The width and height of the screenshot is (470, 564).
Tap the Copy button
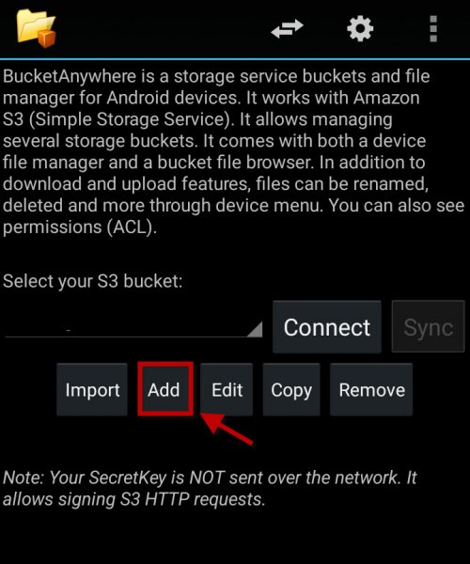[x=291, y=389]
